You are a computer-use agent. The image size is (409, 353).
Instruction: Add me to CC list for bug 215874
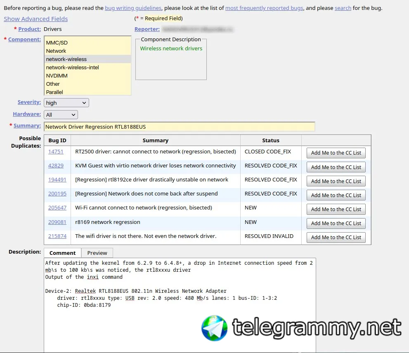tap(336, 238)
